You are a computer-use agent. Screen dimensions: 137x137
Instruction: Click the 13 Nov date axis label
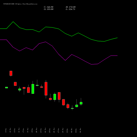[15, 130]
